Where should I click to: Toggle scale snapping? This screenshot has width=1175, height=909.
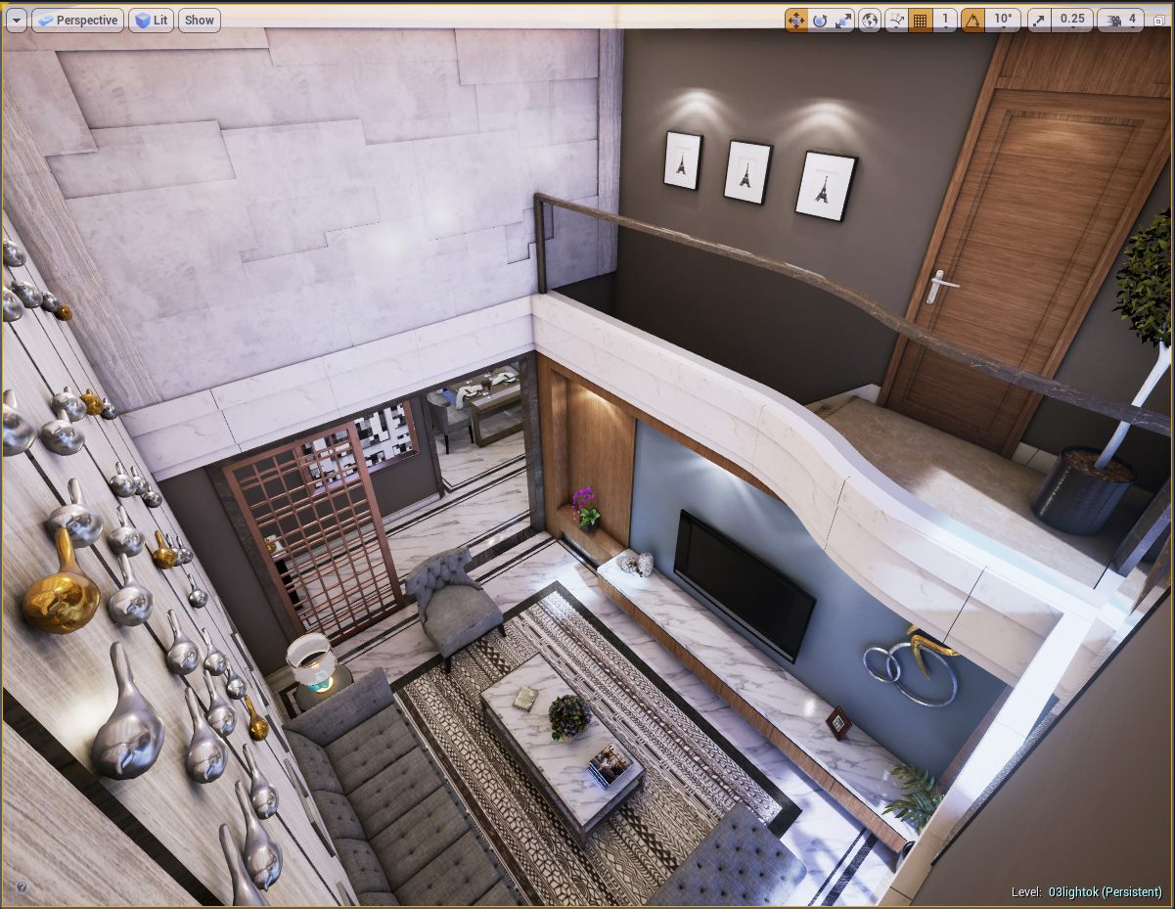tap(1038, 20)
